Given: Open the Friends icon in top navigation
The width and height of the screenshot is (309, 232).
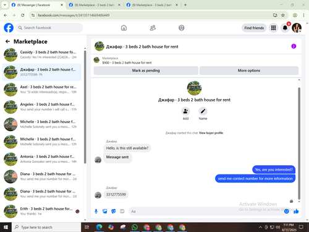Looking at the screenshot, I should pyautogui.click(x=153, y=28).
